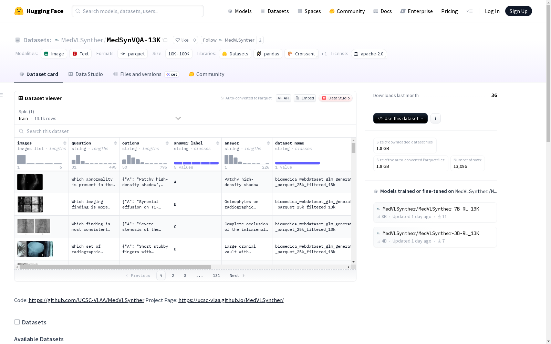Open the Docs navigation item

coord(383,11)
